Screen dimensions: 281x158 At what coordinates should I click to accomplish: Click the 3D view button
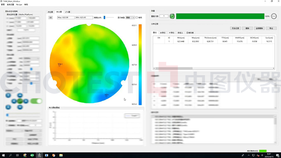51,17
